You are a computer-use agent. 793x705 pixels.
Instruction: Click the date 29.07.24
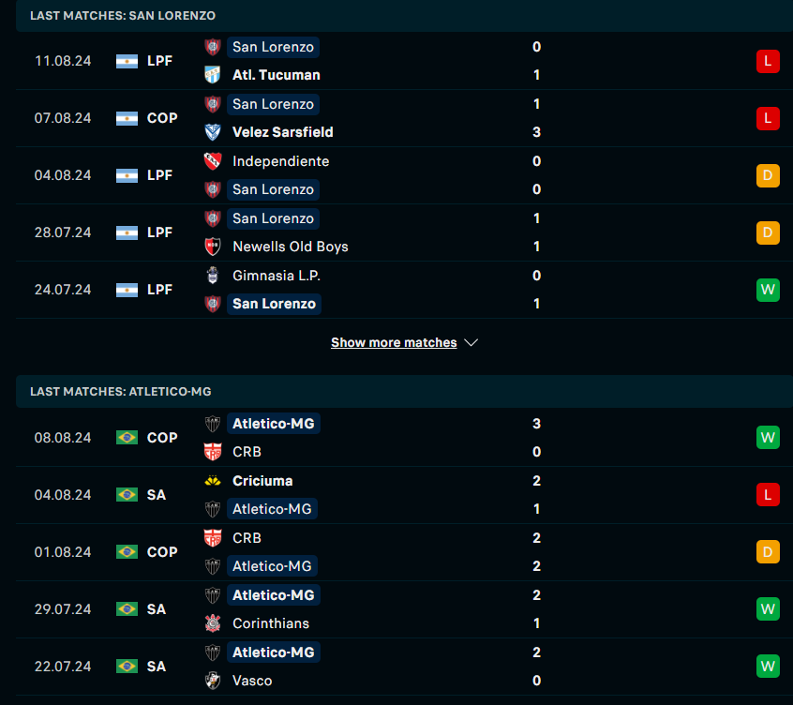63,609
